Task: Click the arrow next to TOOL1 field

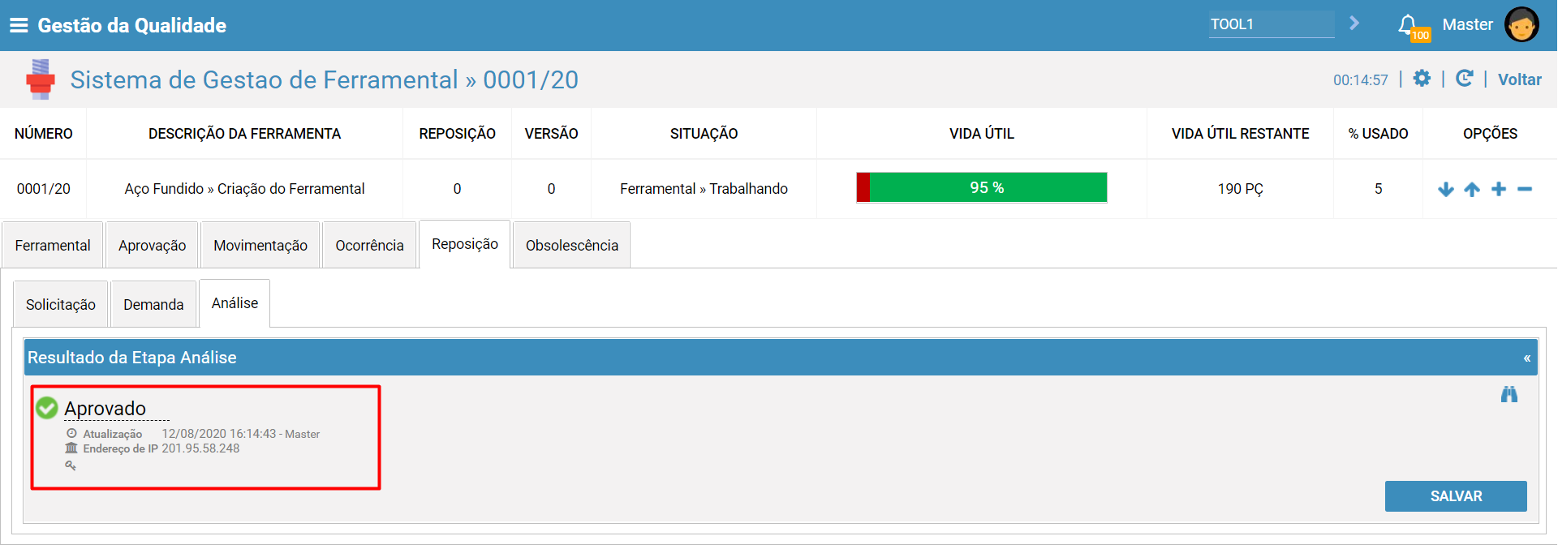Action: coord(1354,24)
